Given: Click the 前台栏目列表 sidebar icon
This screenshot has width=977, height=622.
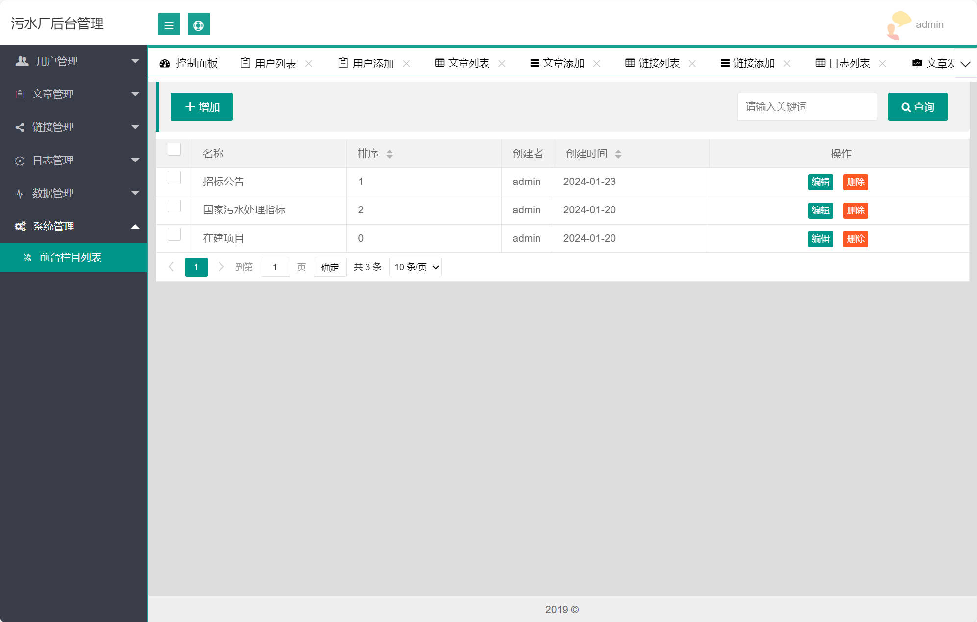Looking at the screenshot, I should tap(27, 257).
